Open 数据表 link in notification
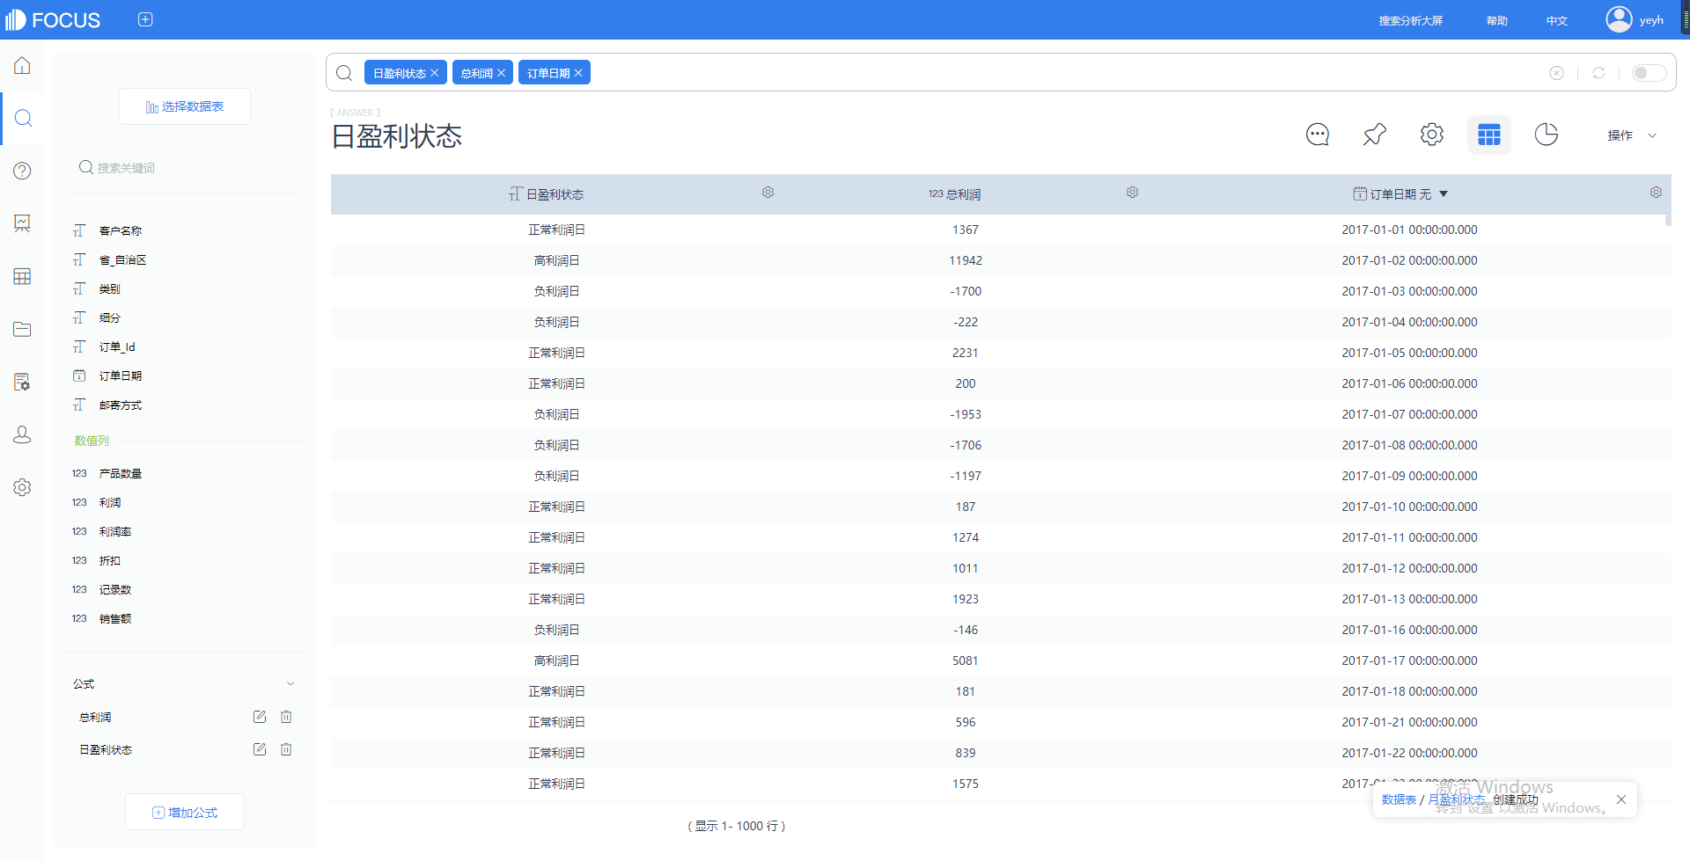1690x861 pixels. [1399, 799]
